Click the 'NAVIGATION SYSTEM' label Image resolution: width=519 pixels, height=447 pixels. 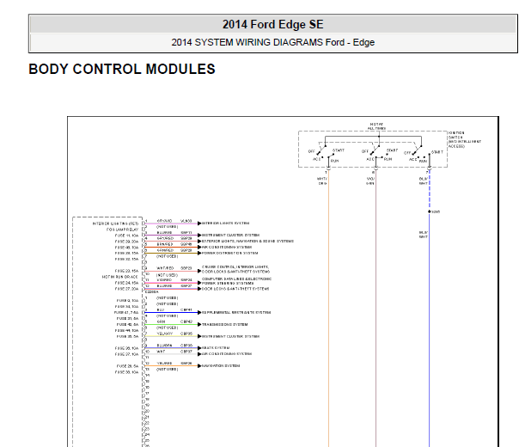click(x=221, y=366)
